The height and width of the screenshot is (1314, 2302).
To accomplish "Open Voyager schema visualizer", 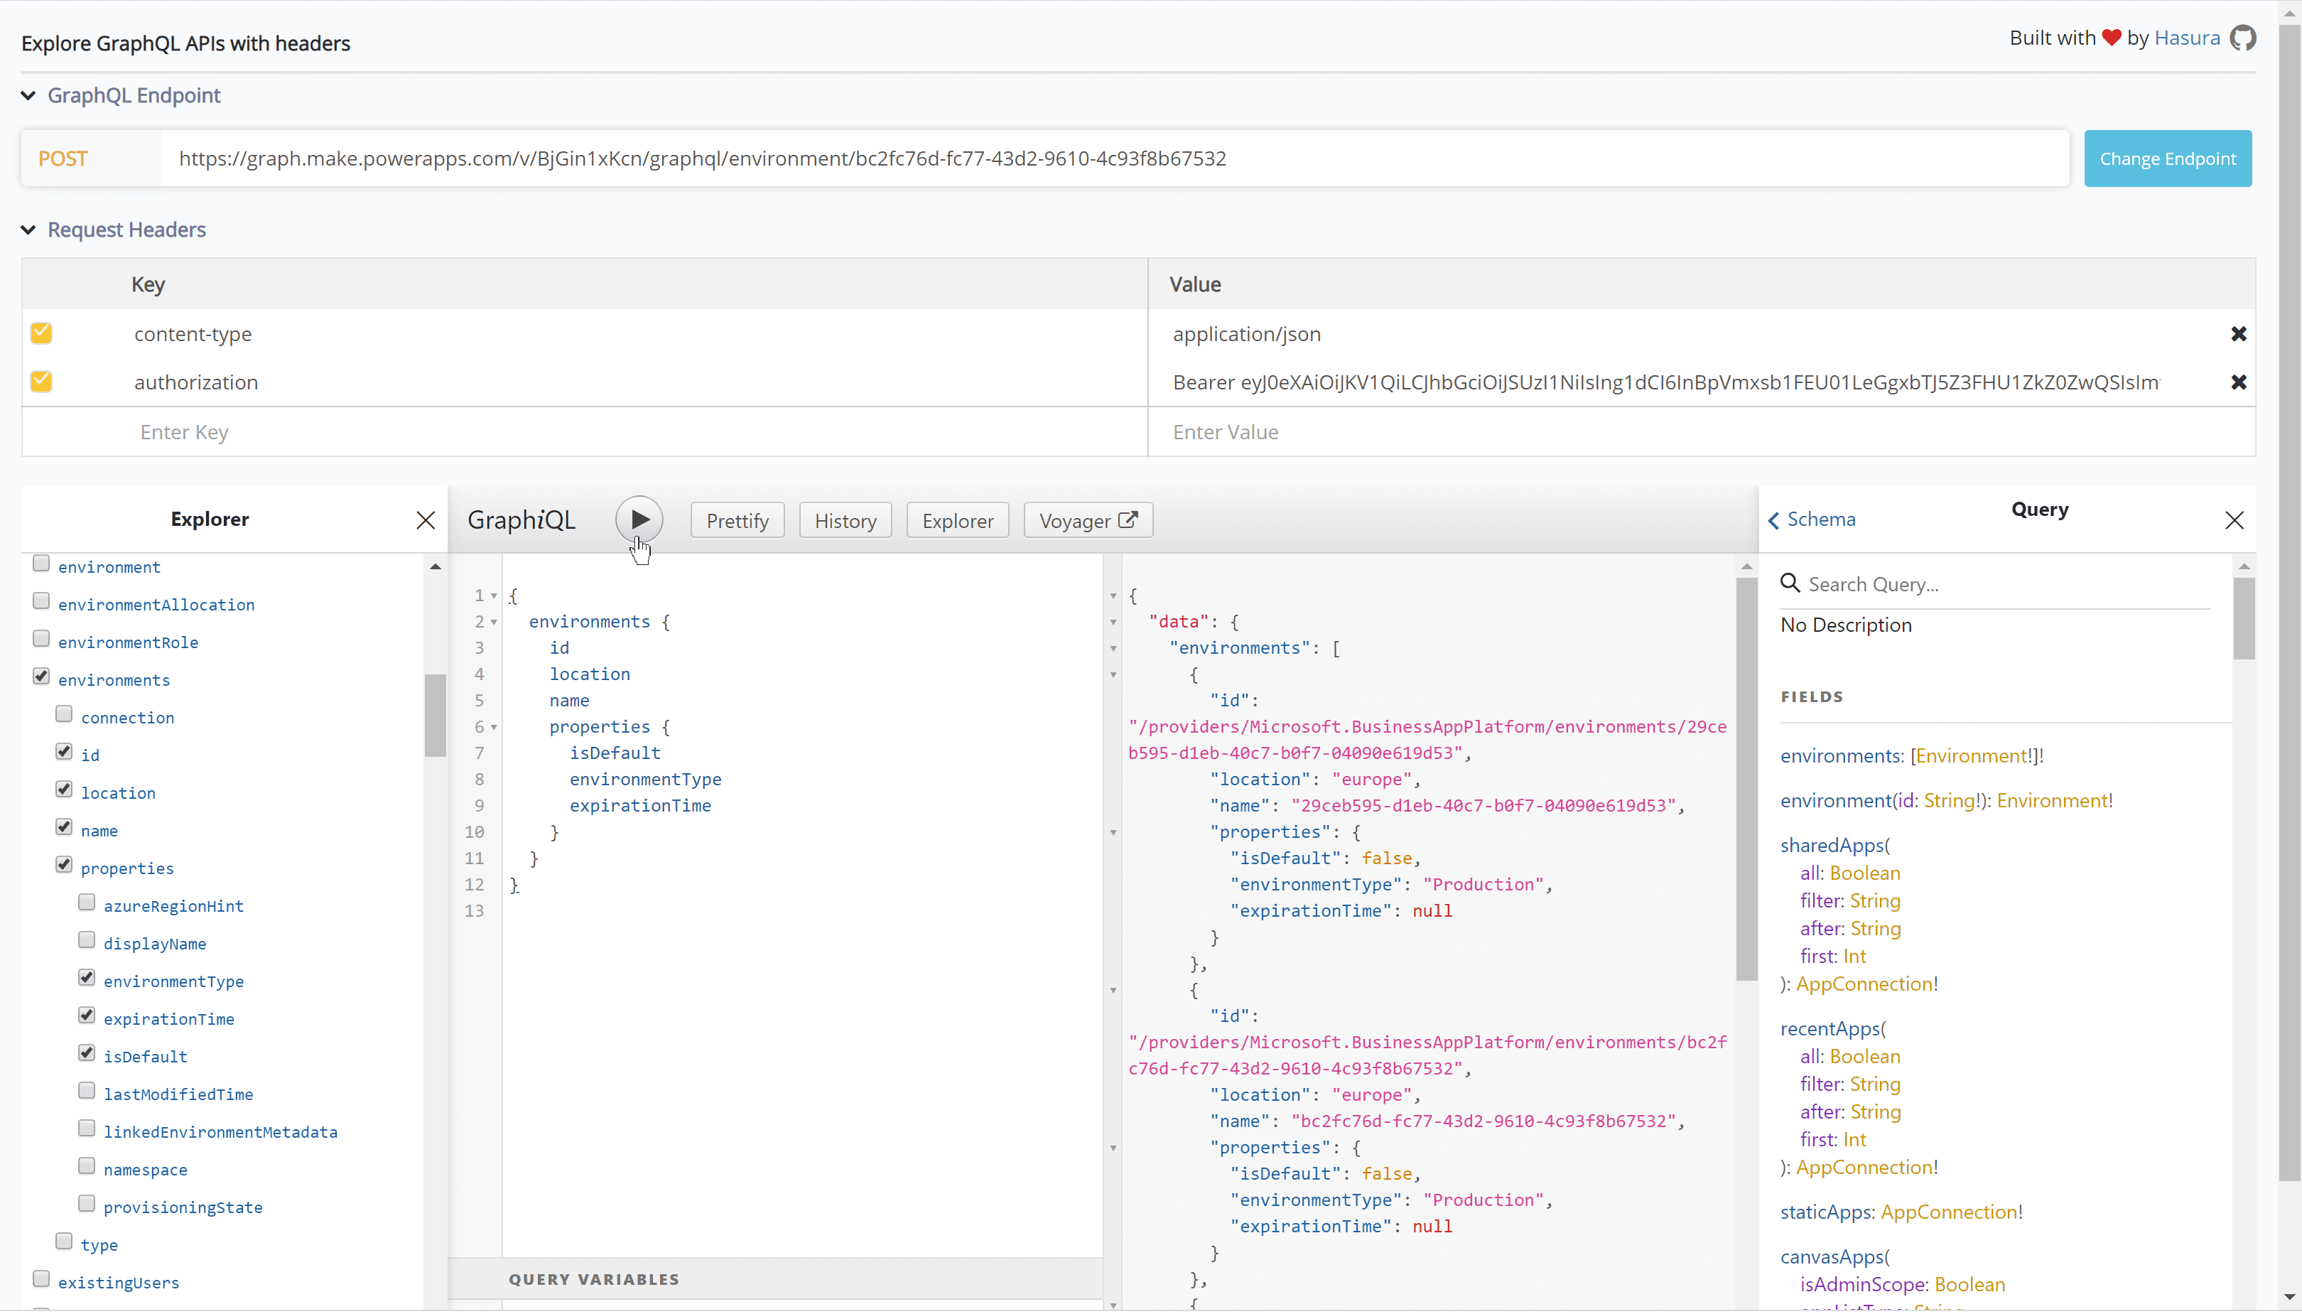I will click(x=1087, y=521).
